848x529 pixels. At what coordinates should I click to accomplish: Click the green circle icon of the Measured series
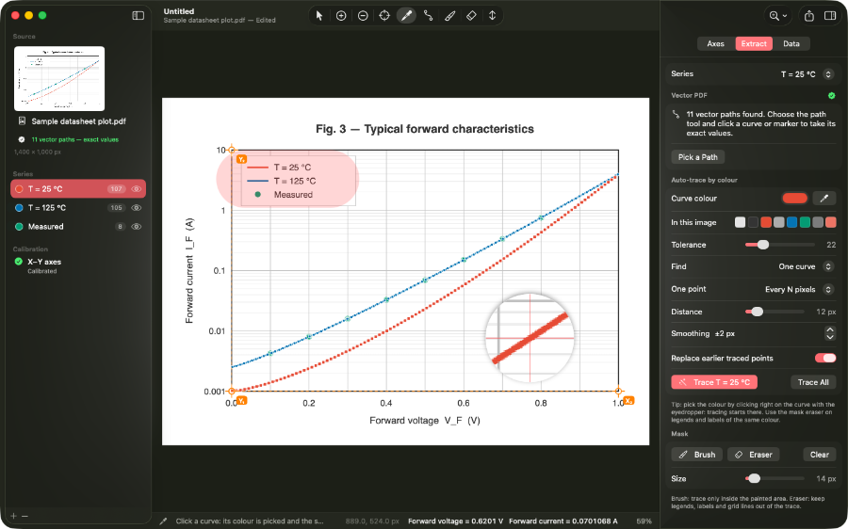point(19,227)
